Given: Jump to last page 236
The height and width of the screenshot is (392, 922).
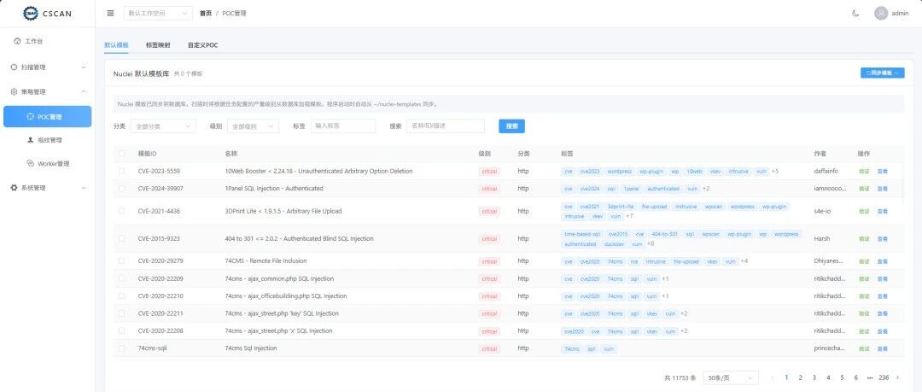Looking at the screenshot, I should 884,377.
